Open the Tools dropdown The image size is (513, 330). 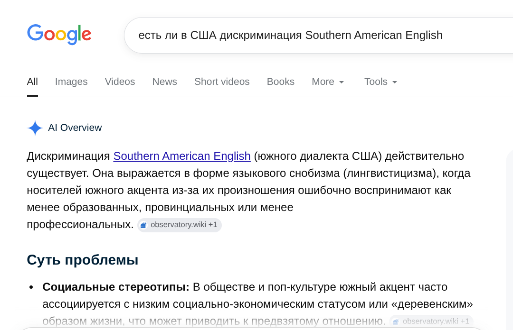point(381,82)
